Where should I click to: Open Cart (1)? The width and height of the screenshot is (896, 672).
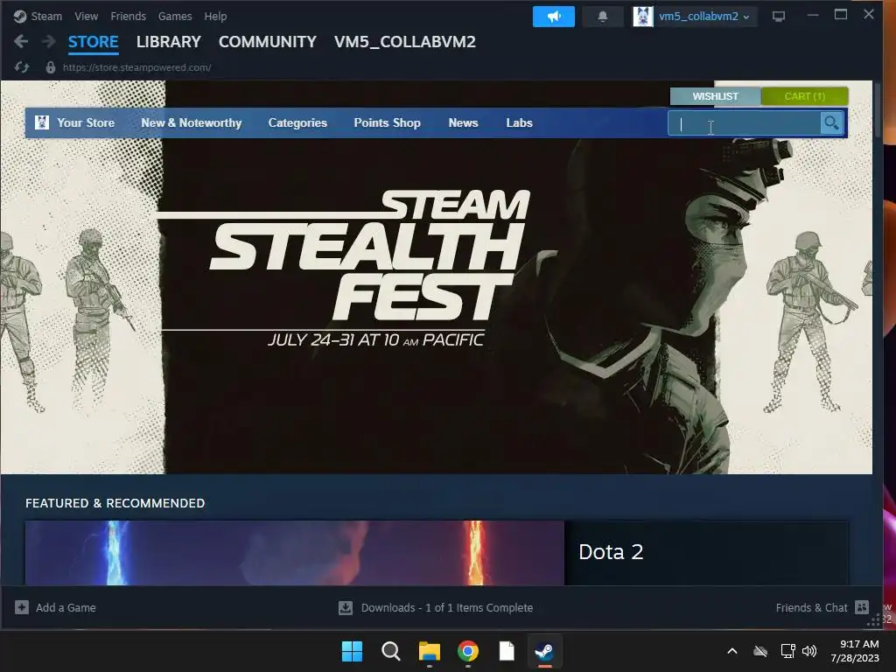pos(805,96)
